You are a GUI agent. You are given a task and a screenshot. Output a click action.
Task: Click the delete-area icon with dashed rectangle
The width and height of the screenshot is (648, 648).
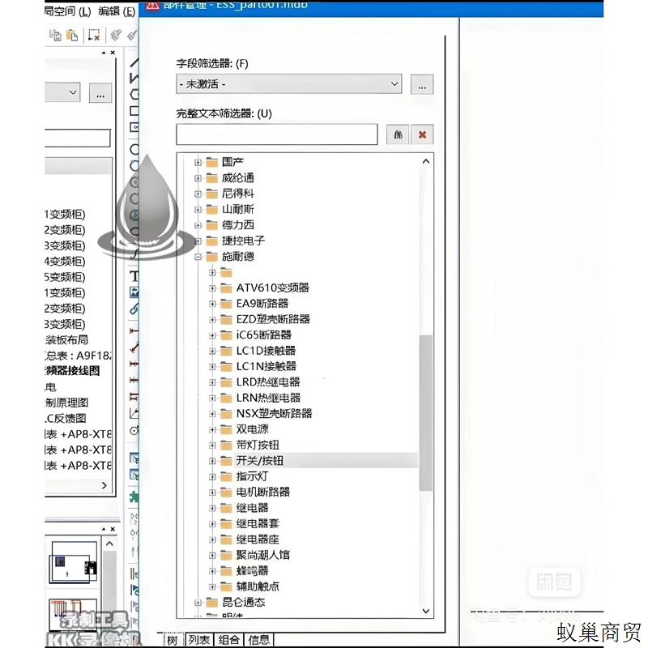94,35
